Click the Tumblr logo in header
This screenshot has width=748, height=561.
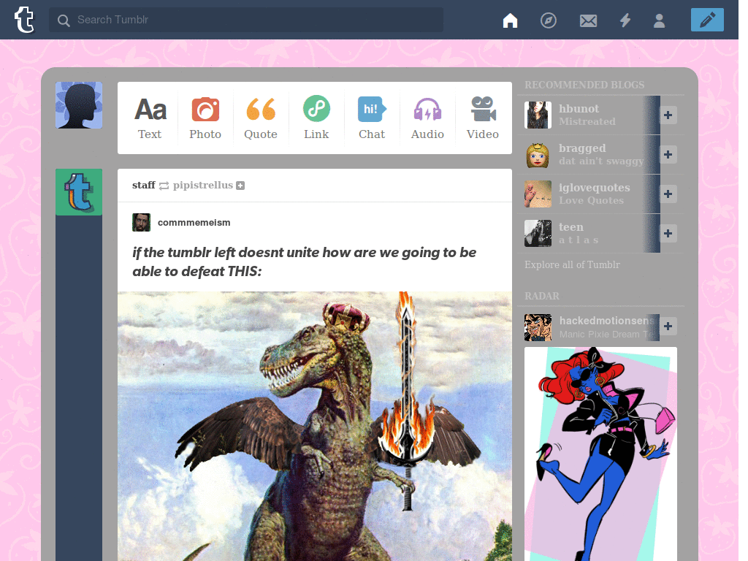tap(24, 20)
